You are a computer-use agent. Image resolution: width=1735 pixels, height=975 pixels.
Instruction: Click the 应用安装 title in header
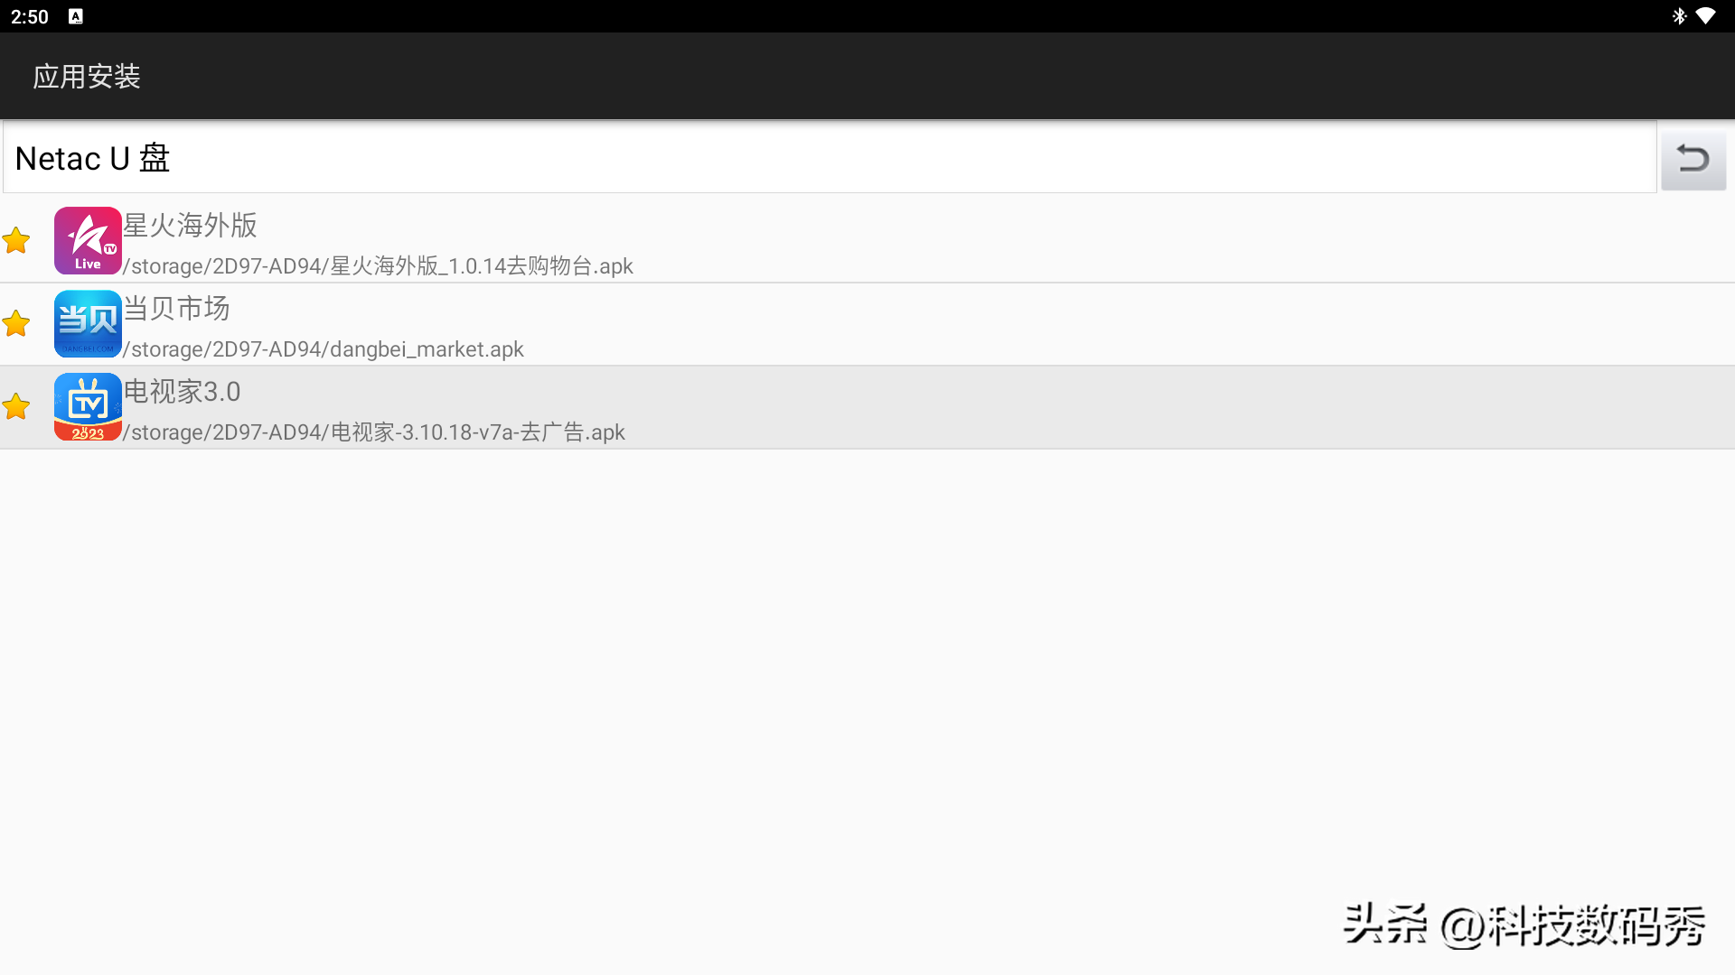87,77
